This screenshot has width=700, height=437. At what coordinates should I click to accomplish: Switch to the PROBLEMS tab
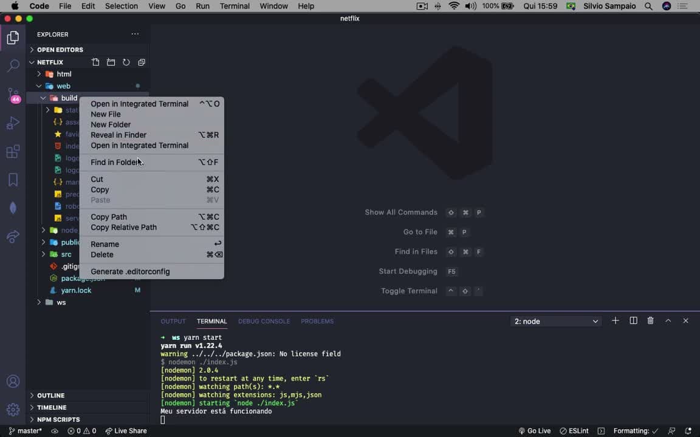tap(317, 321)
